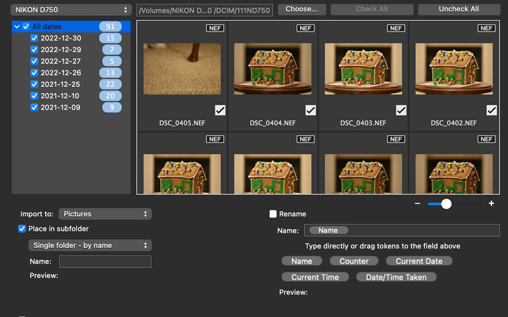Click the Current Time token
Viewport: 508px width, 317px height.
coord(315,277)
